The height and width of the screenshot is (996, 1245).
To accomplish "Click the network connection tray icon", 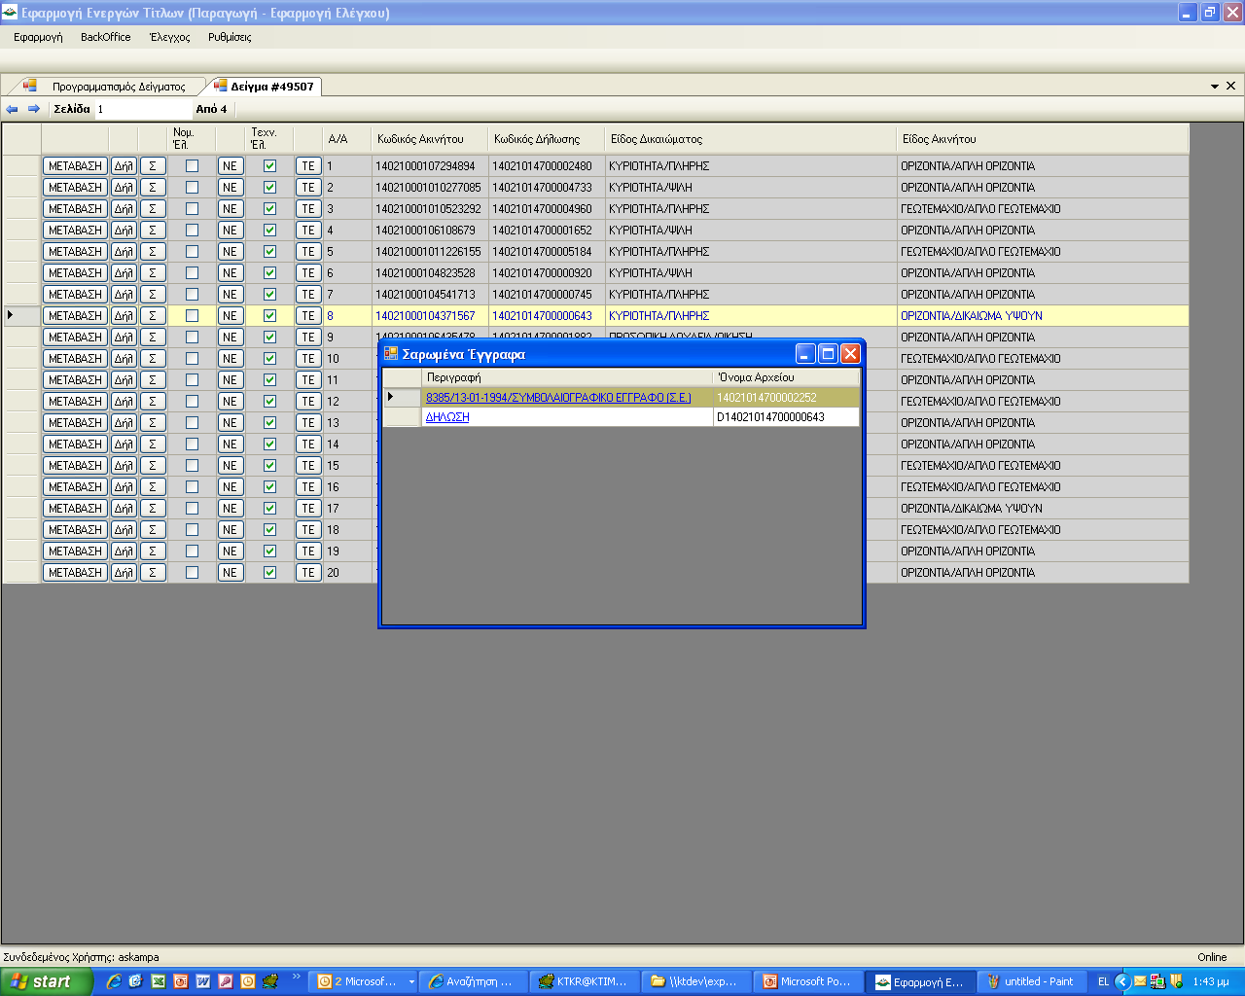I will [1157, 981].
